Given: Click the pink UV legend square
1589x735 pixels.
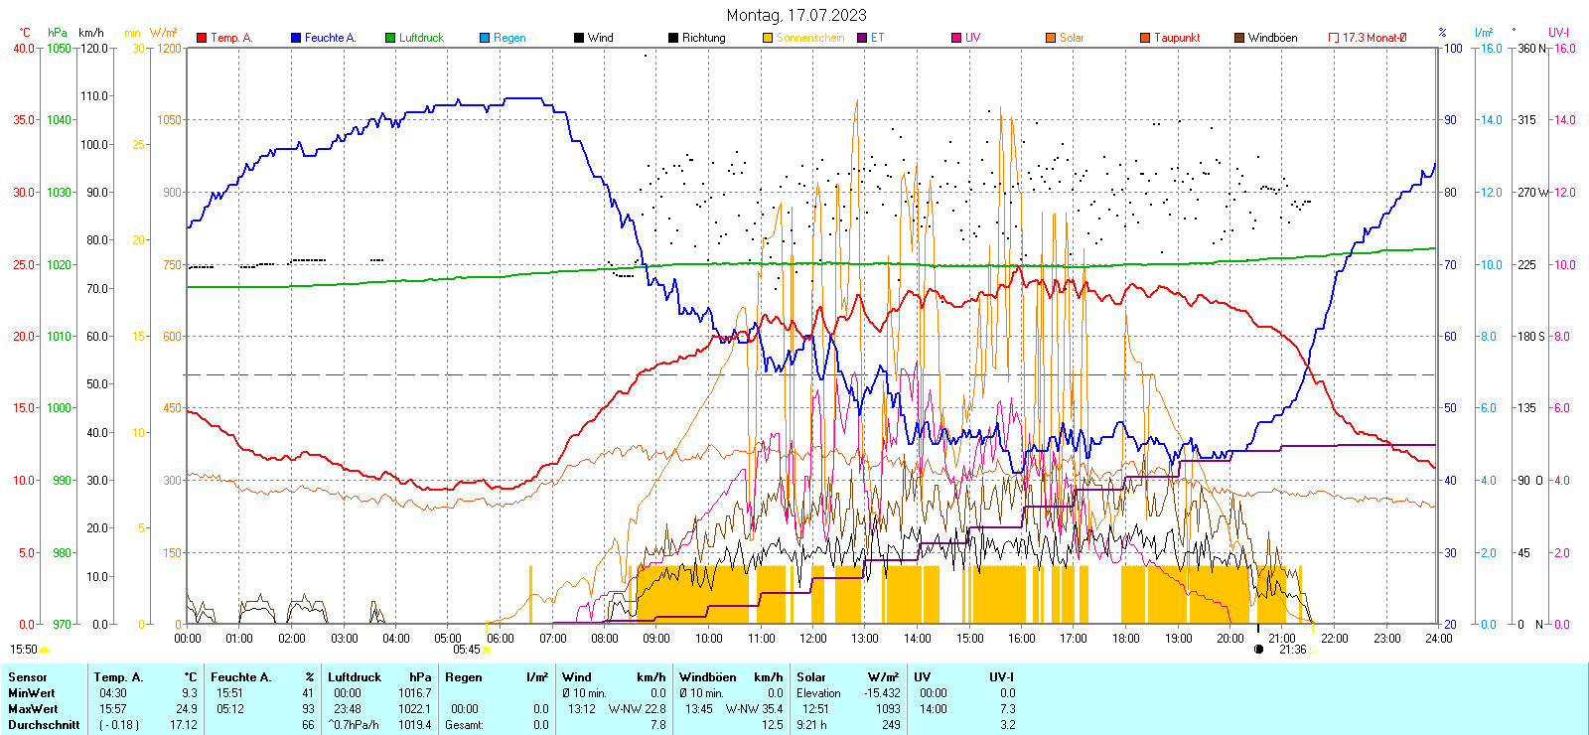Looking at the screenshot, I should click(956, 38).
